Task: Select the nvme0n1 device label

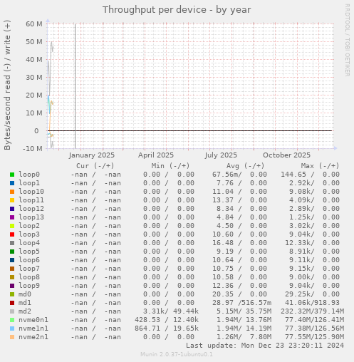Action: tap(33, 320)
